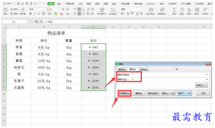
Task: Undo the last action
Action: [x=35, y=4]
